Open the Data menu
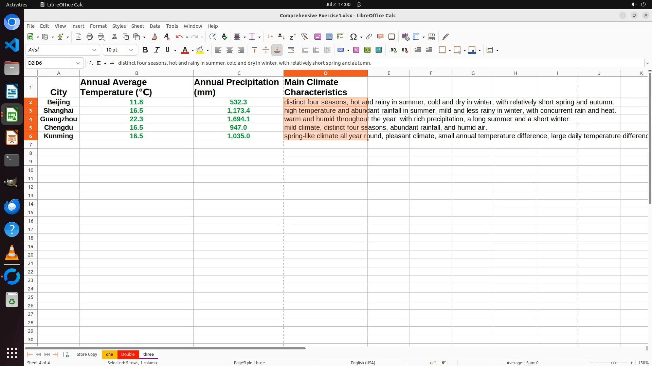This screenshot has height=366, width=652. coord(155,26)
